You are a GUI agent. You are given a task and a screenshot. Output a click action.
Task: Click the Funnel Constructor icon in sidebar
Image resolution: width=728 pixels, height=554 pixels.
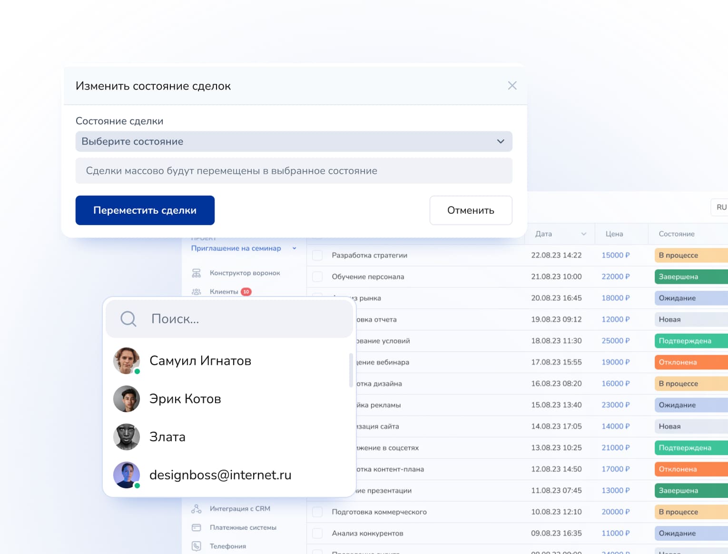pyautogui.click(x=196, y=273)
